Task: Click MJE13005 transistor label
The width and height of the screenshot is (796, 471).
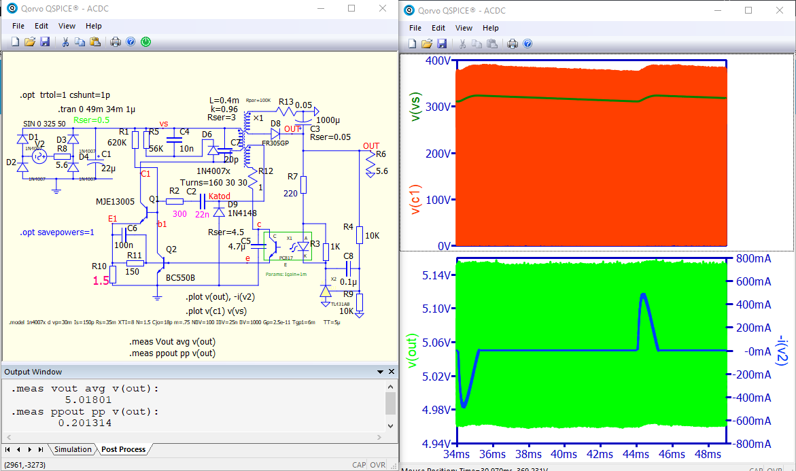Action: coord(116,201)
